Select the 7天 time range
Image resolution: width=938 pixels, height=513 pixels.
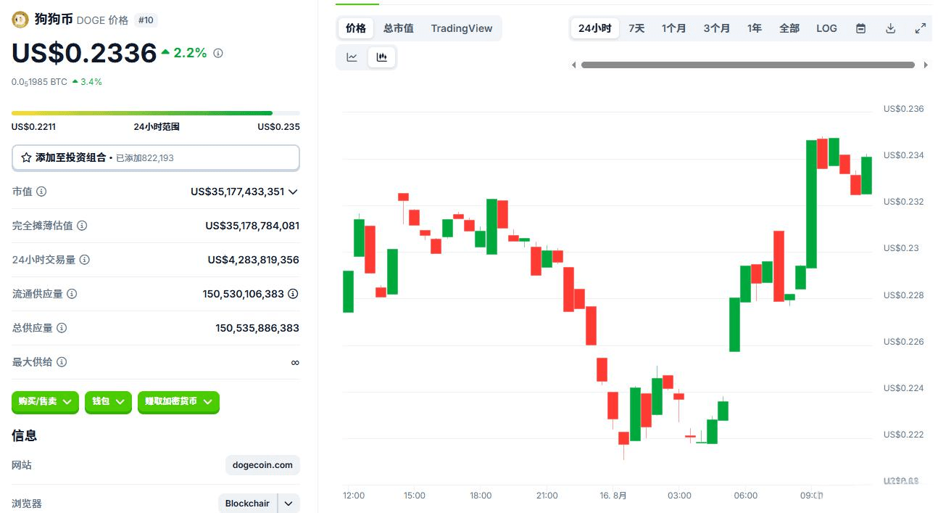point(636,28)
